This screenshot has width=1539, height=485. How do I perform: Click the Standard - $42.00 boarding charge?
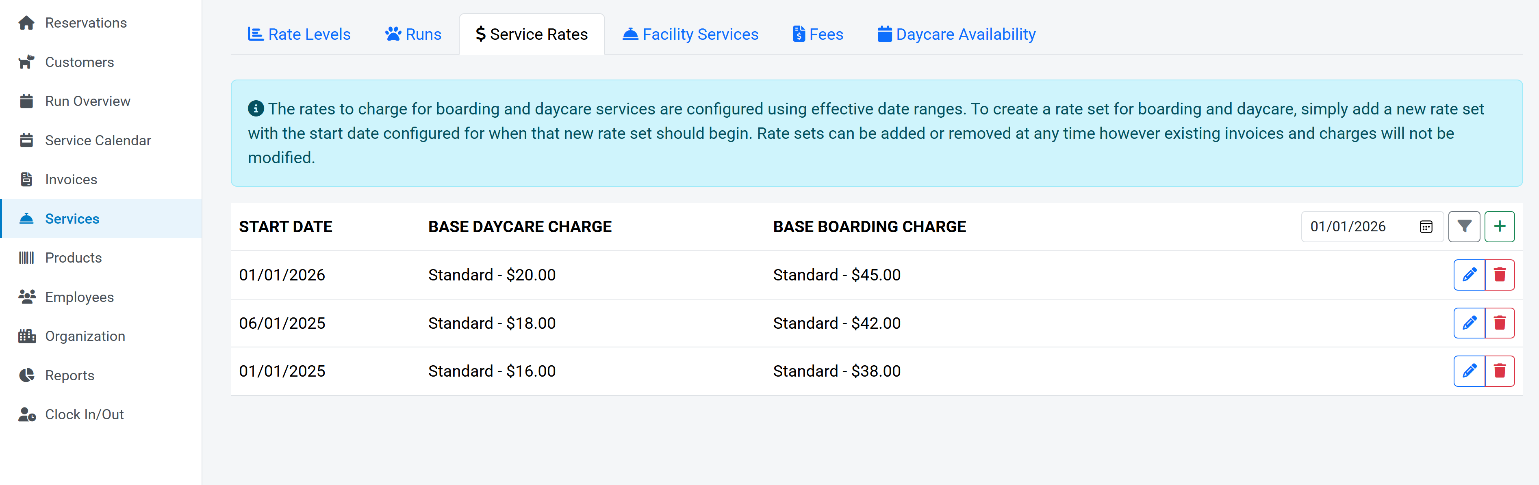[x=836, y=323]
